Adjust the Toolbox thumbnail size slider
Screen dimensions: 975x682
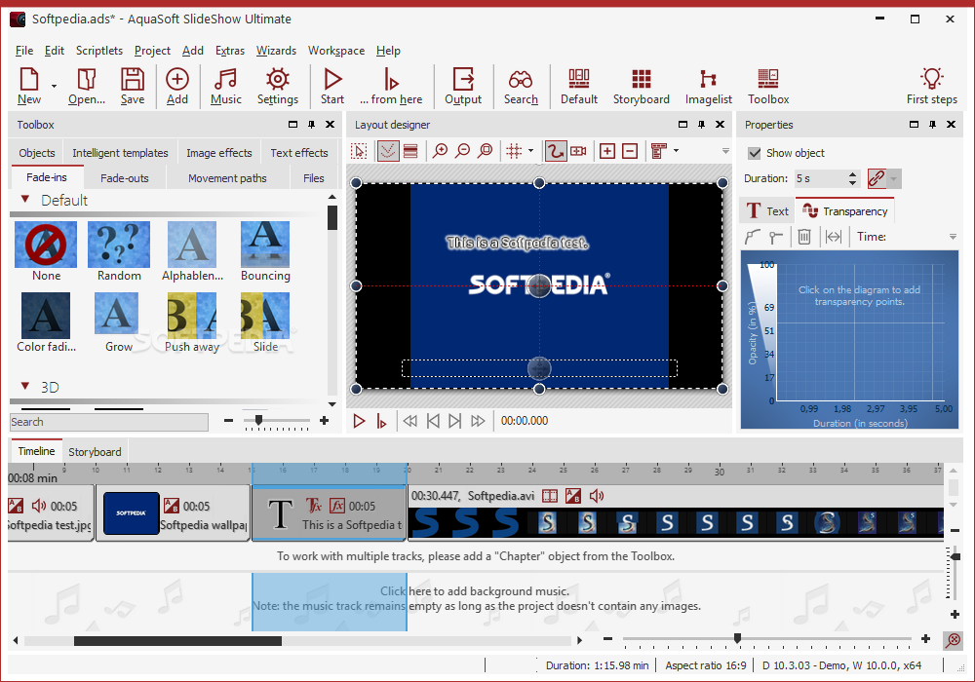coord(258,421)
